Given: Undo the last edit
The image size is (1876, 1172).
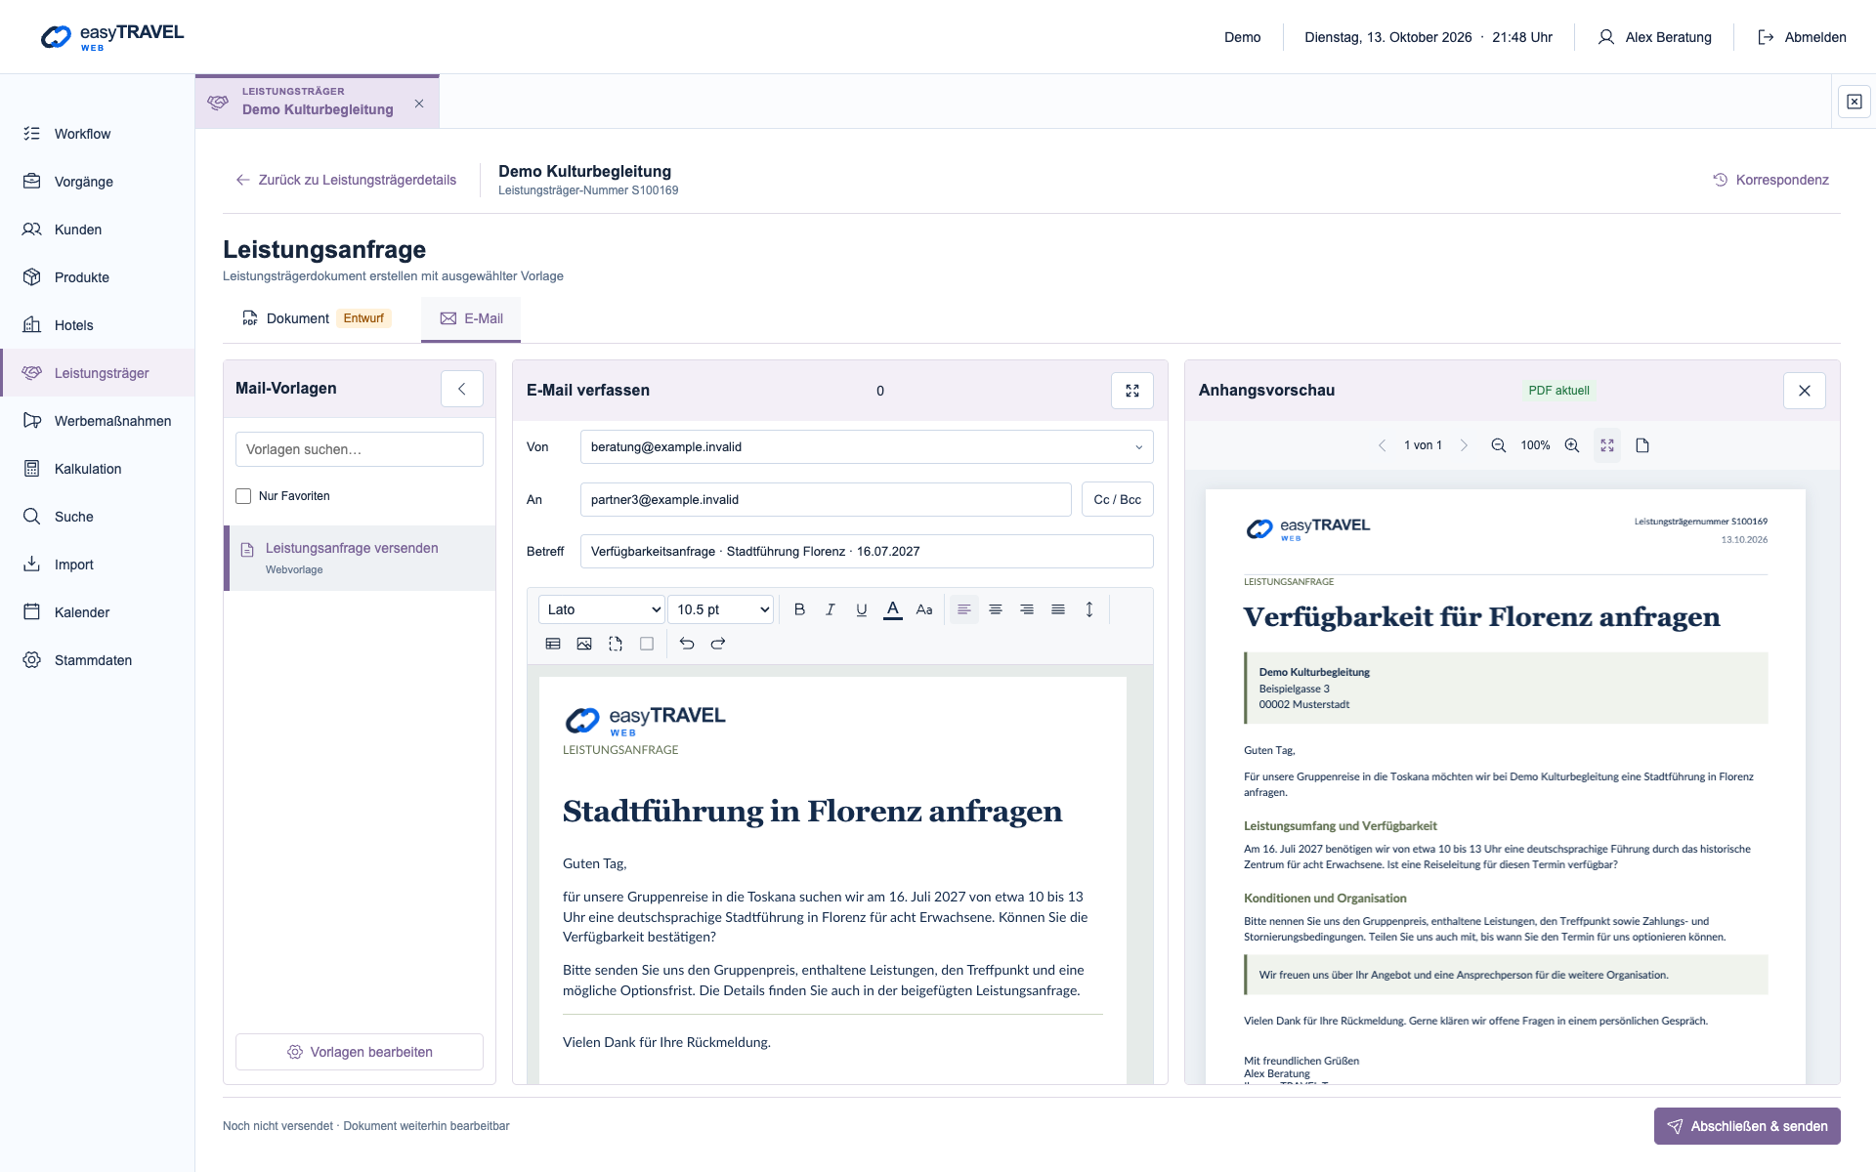Looking at the screenshot, I should [687, 644].
